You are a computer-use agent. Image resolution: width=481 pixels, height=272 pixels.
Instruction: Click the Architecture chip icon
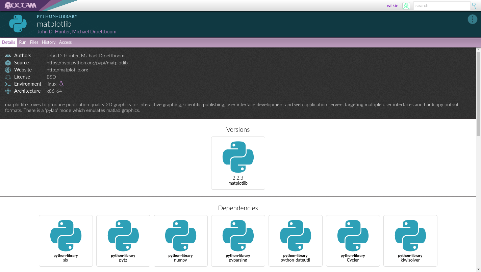(8, 91)
